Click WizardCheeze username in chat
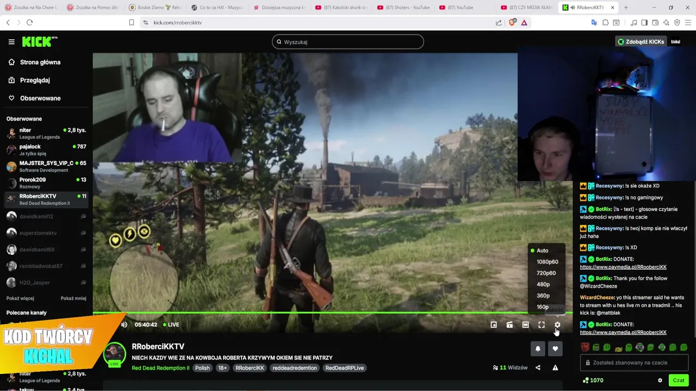The height and width of the screenshot is (391, 696). [x=596, y=298]
